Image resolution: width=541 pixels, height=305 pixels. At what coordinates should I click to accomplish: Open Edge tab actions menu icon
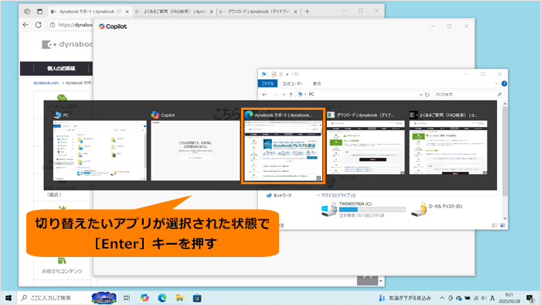[27, 12]
